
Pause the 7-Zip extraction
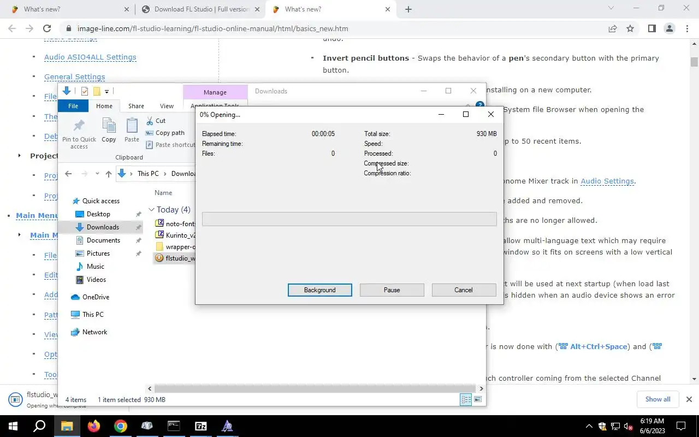pos(392,290)
